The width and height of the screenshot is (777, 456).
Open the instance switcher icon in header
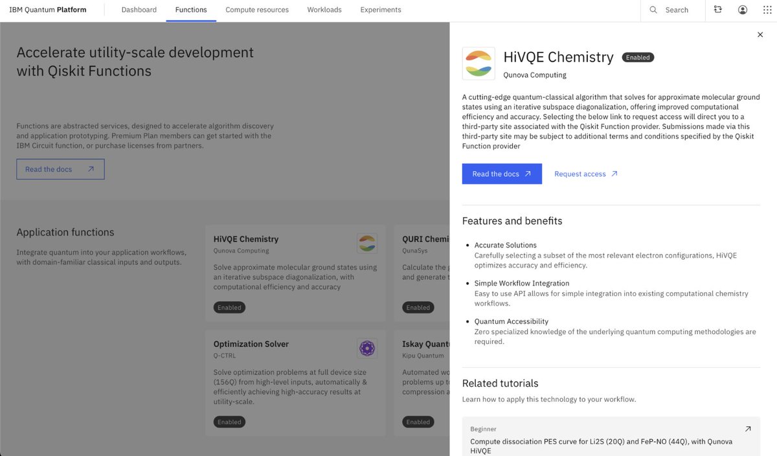(x=718, y=10)
